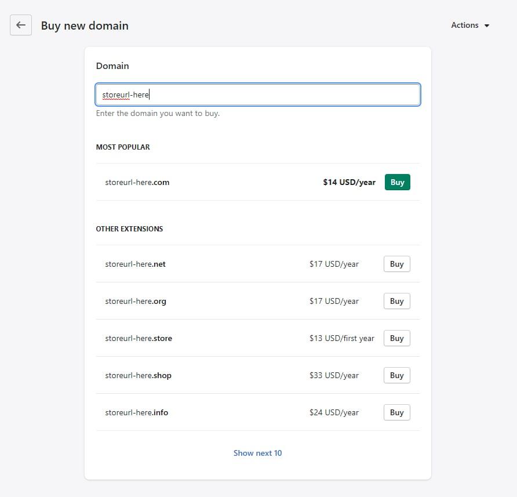The width and height of the screenshot is (517, 497).
Task: Click the MOST POPULAR section heading
Action: coord(123,147)
